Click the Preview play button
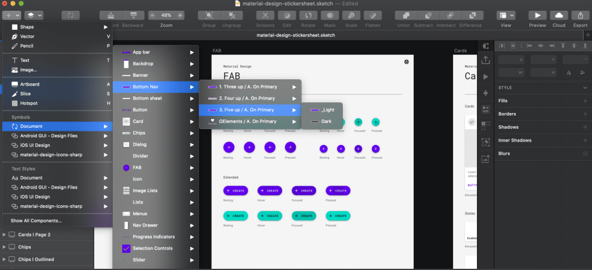This screenshot has height=270, width=592. point(537,15)
